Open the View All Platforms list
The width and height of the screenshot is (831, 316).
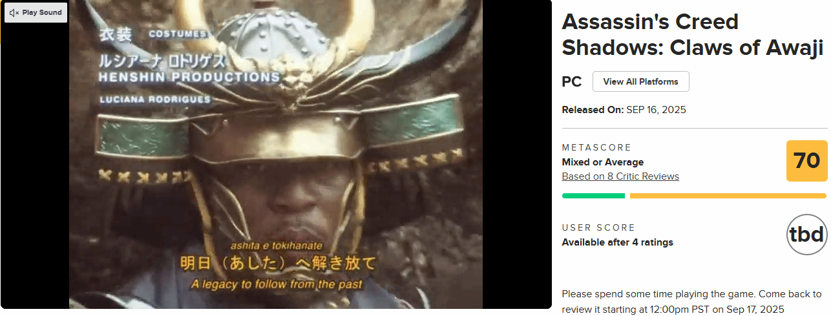coord(640,81)
